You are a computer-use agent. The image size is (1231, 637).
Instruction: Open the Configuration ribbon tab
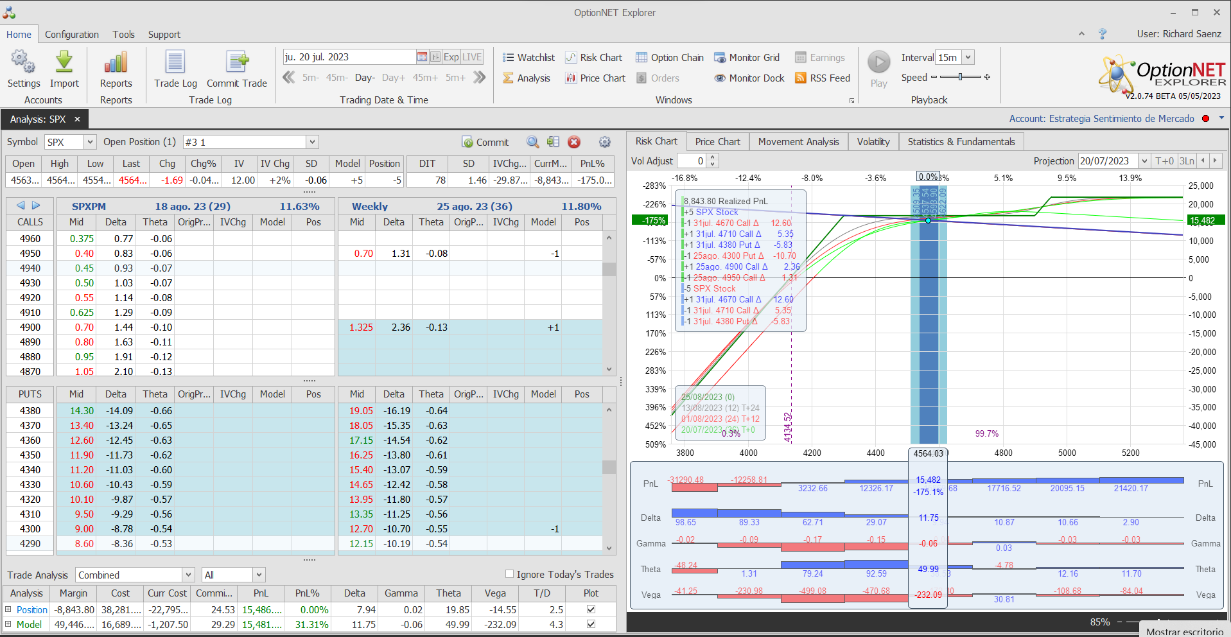(72, 35)
